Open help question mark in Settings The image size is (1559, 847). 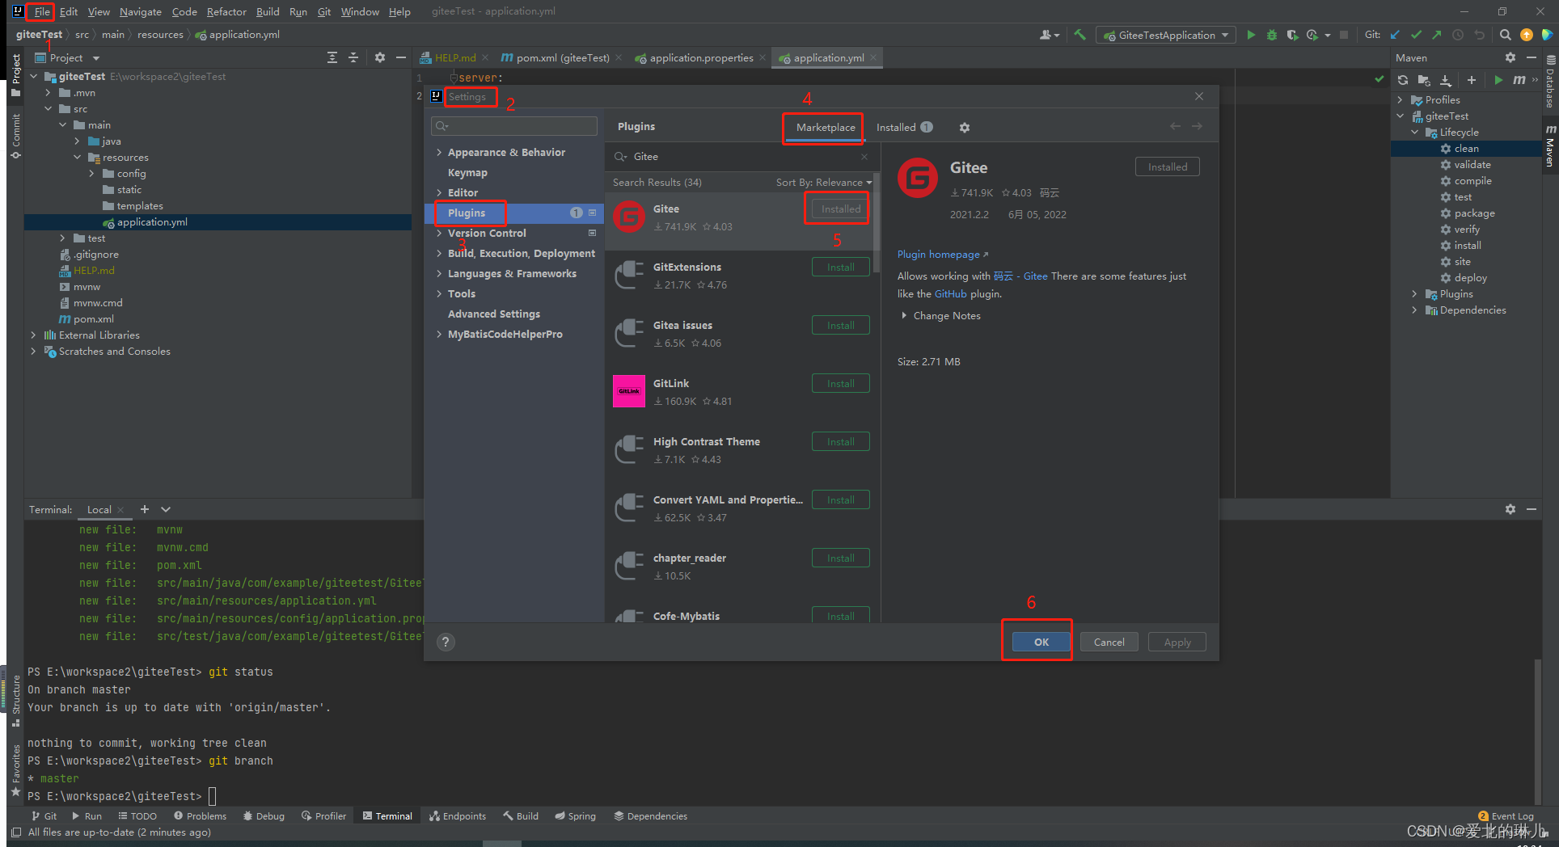pos(446,643)
